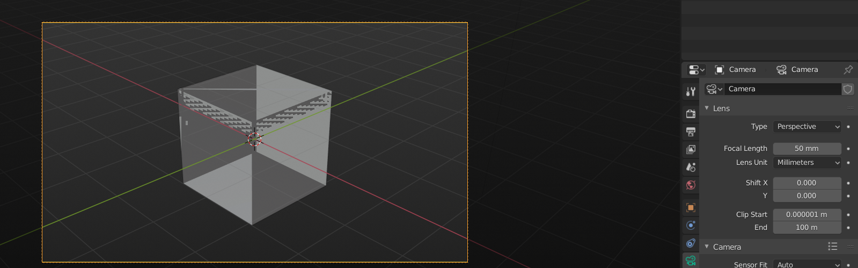858x268 pixels.
Task: Click the 3D cursor in the viewport
Action: [x=254, y=140]
